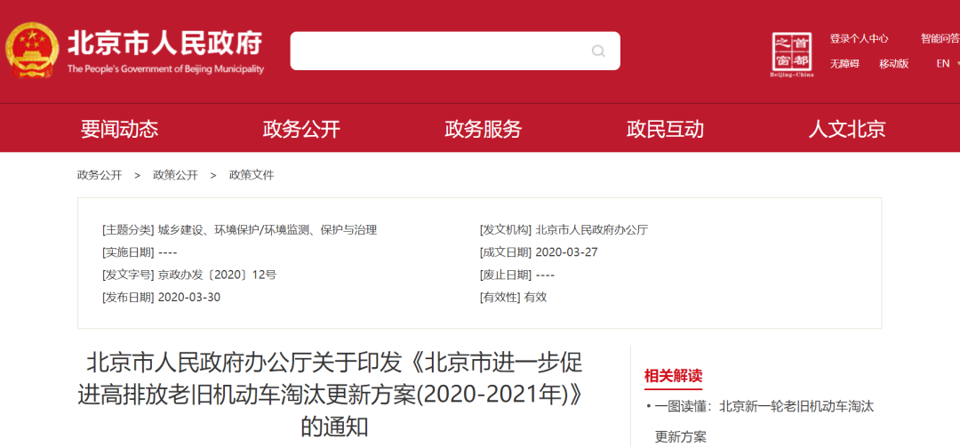The height and width of the screenshot is (447, 960).
Task: Select 发文机构 北京市人民政府办公厅 text
Action: tap(591, 230)
